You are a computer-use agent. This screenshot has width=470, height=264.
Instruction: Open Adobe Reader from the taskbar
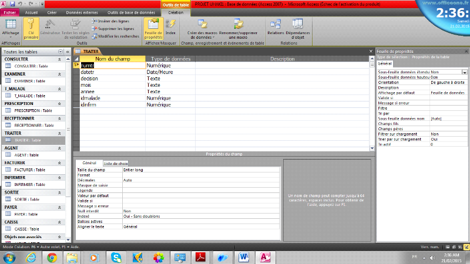point(199,257)
